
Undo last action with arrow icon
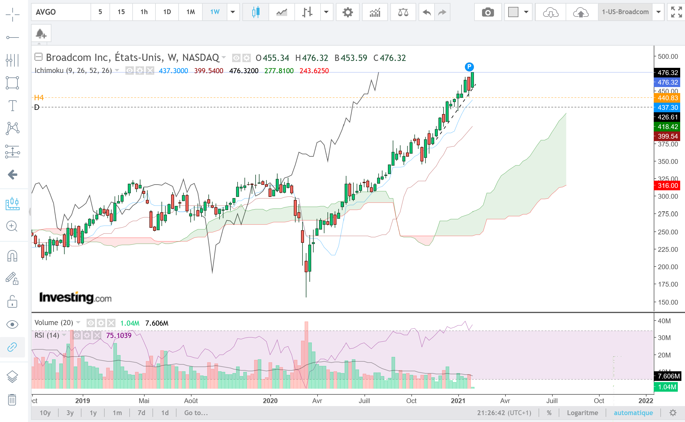pyautogui.click(x=426, y=12)
